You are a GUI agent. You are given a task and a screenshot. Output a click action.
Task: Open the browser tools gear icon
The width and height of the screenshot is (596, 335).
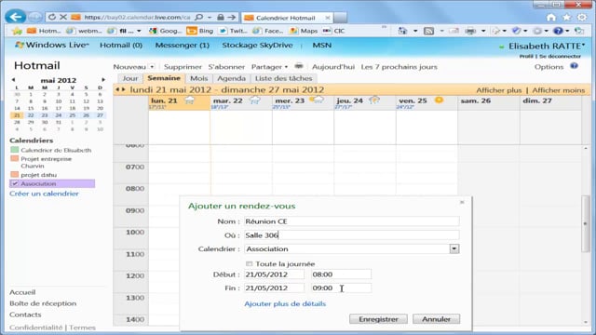pos(582,18)
